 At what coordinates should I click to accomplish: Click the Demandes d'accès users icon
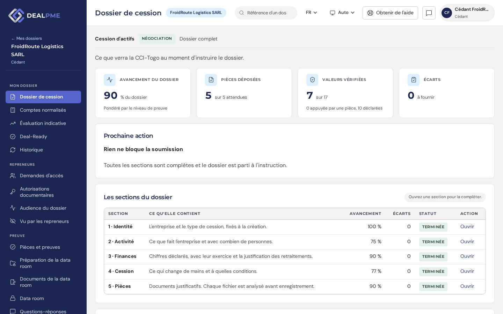[x=13, y=176]
